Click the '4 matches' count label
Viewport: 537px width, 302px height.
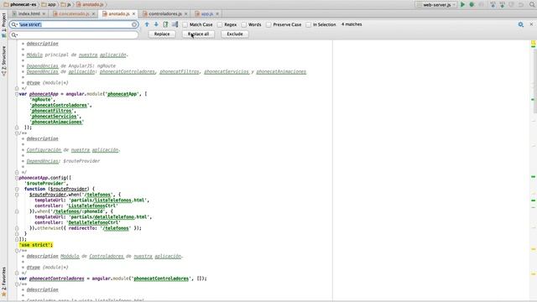pos(352,24)
